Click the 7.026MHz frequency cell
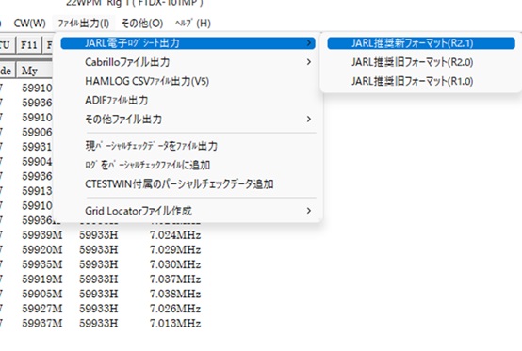The image size is (522, 351). [175, 309]
